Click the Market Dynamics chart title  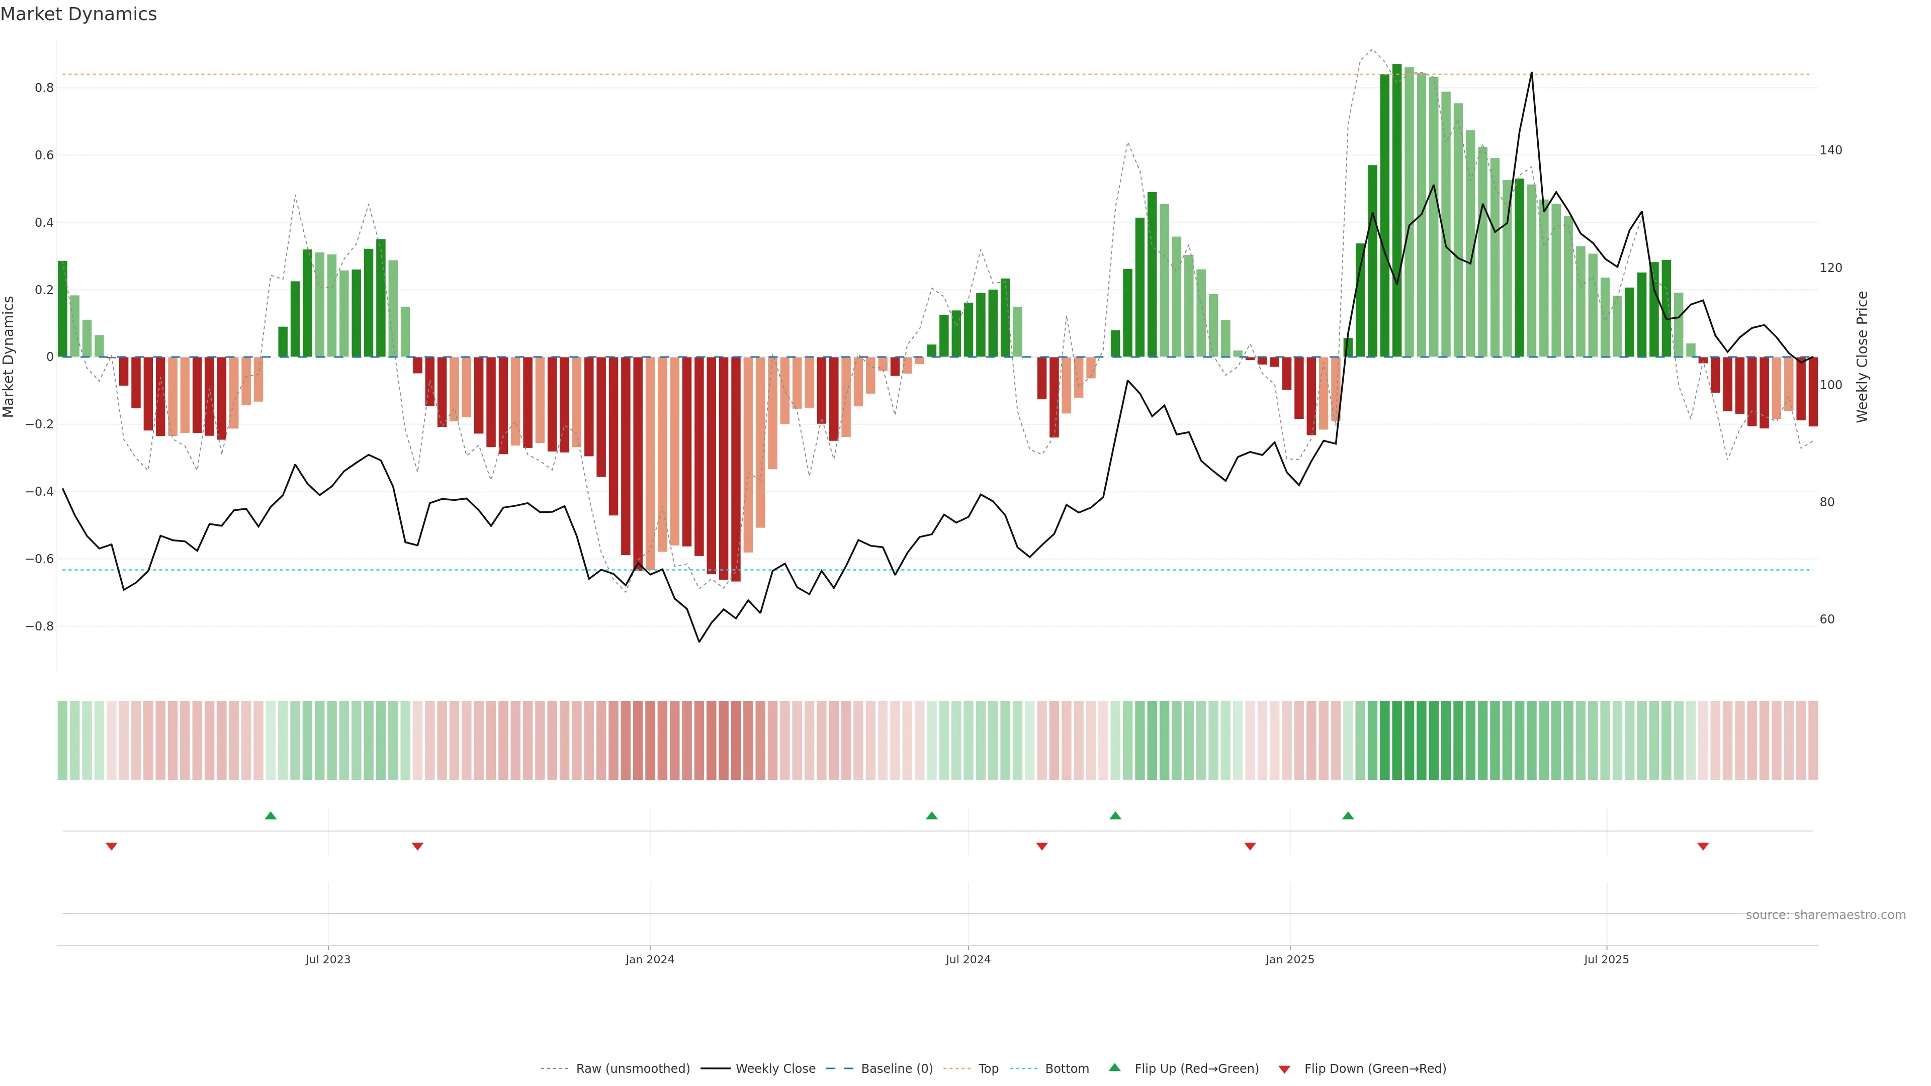pos(79,14)
